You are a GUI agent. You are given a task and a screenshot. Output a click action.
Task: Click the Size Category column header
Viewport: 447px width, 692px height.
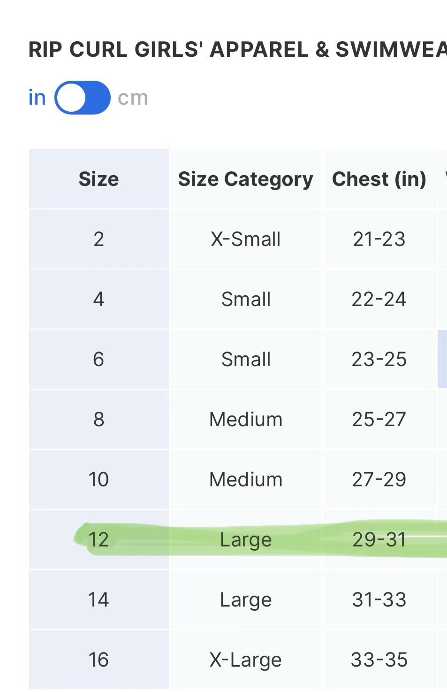pos(245,179)
